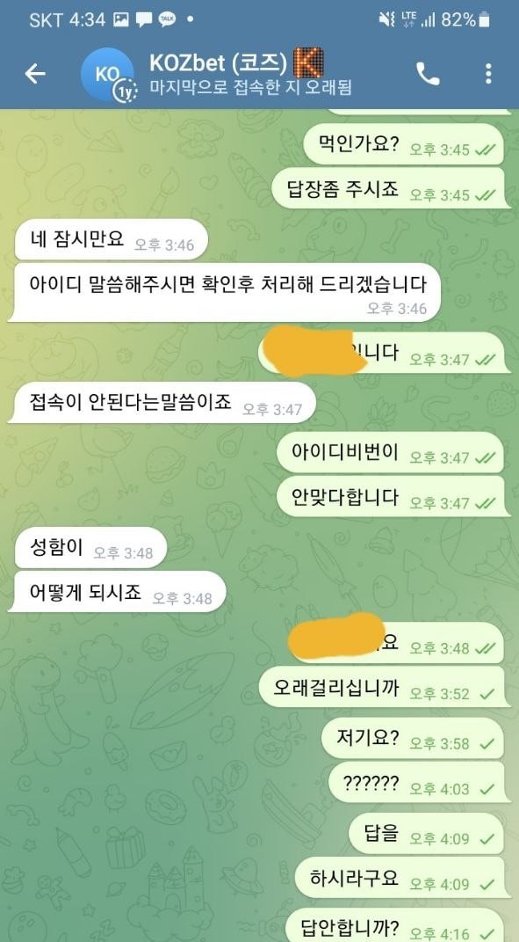The image size is (519, 942).
Task: Tap the '먹인가요?' message bubble
Action: (403, 144)
